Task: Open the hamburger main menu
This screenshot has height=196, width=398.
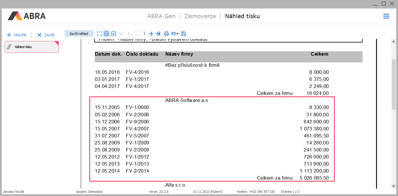Action: point(386,16)
